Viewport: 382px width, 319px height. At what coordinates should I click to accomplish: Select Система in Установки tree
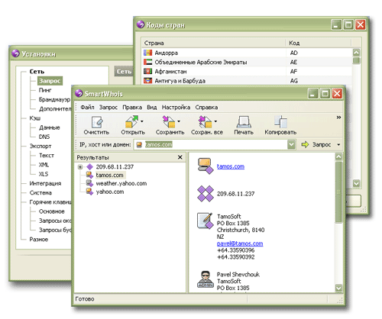(x=40, y=193)
